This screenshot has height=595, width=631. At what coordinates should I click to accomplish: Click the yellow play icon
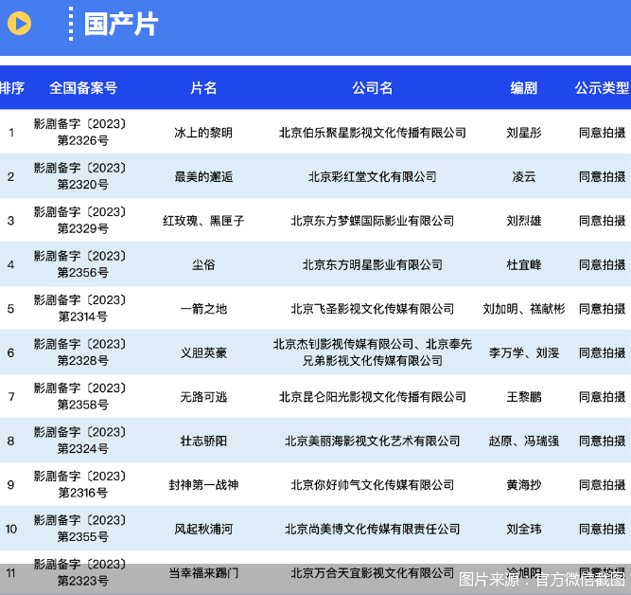click(19, 24)
